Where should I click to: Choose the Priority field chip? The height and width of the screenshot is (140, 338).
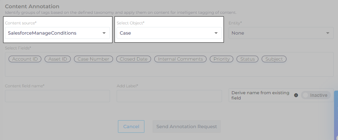(221, 59)
